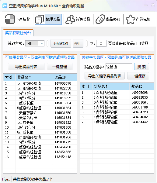
Task: Select row 4 10点YY积分 in left list
Action: [x=40, y=98]
